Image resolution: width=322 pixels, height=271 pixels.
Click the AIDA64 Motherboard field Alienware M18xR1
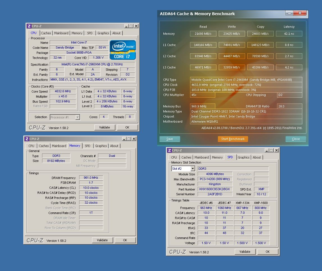pyautogui.click(x=246, y=121)
